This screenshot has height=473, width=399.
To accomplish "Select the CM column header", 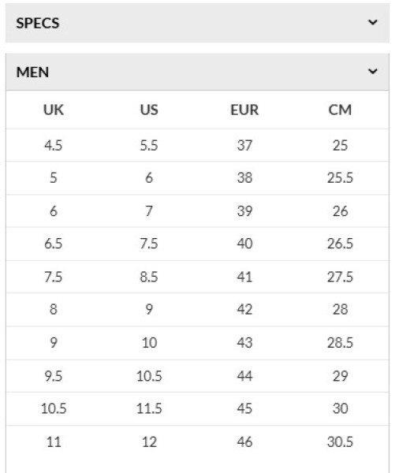I will [340, 110].
